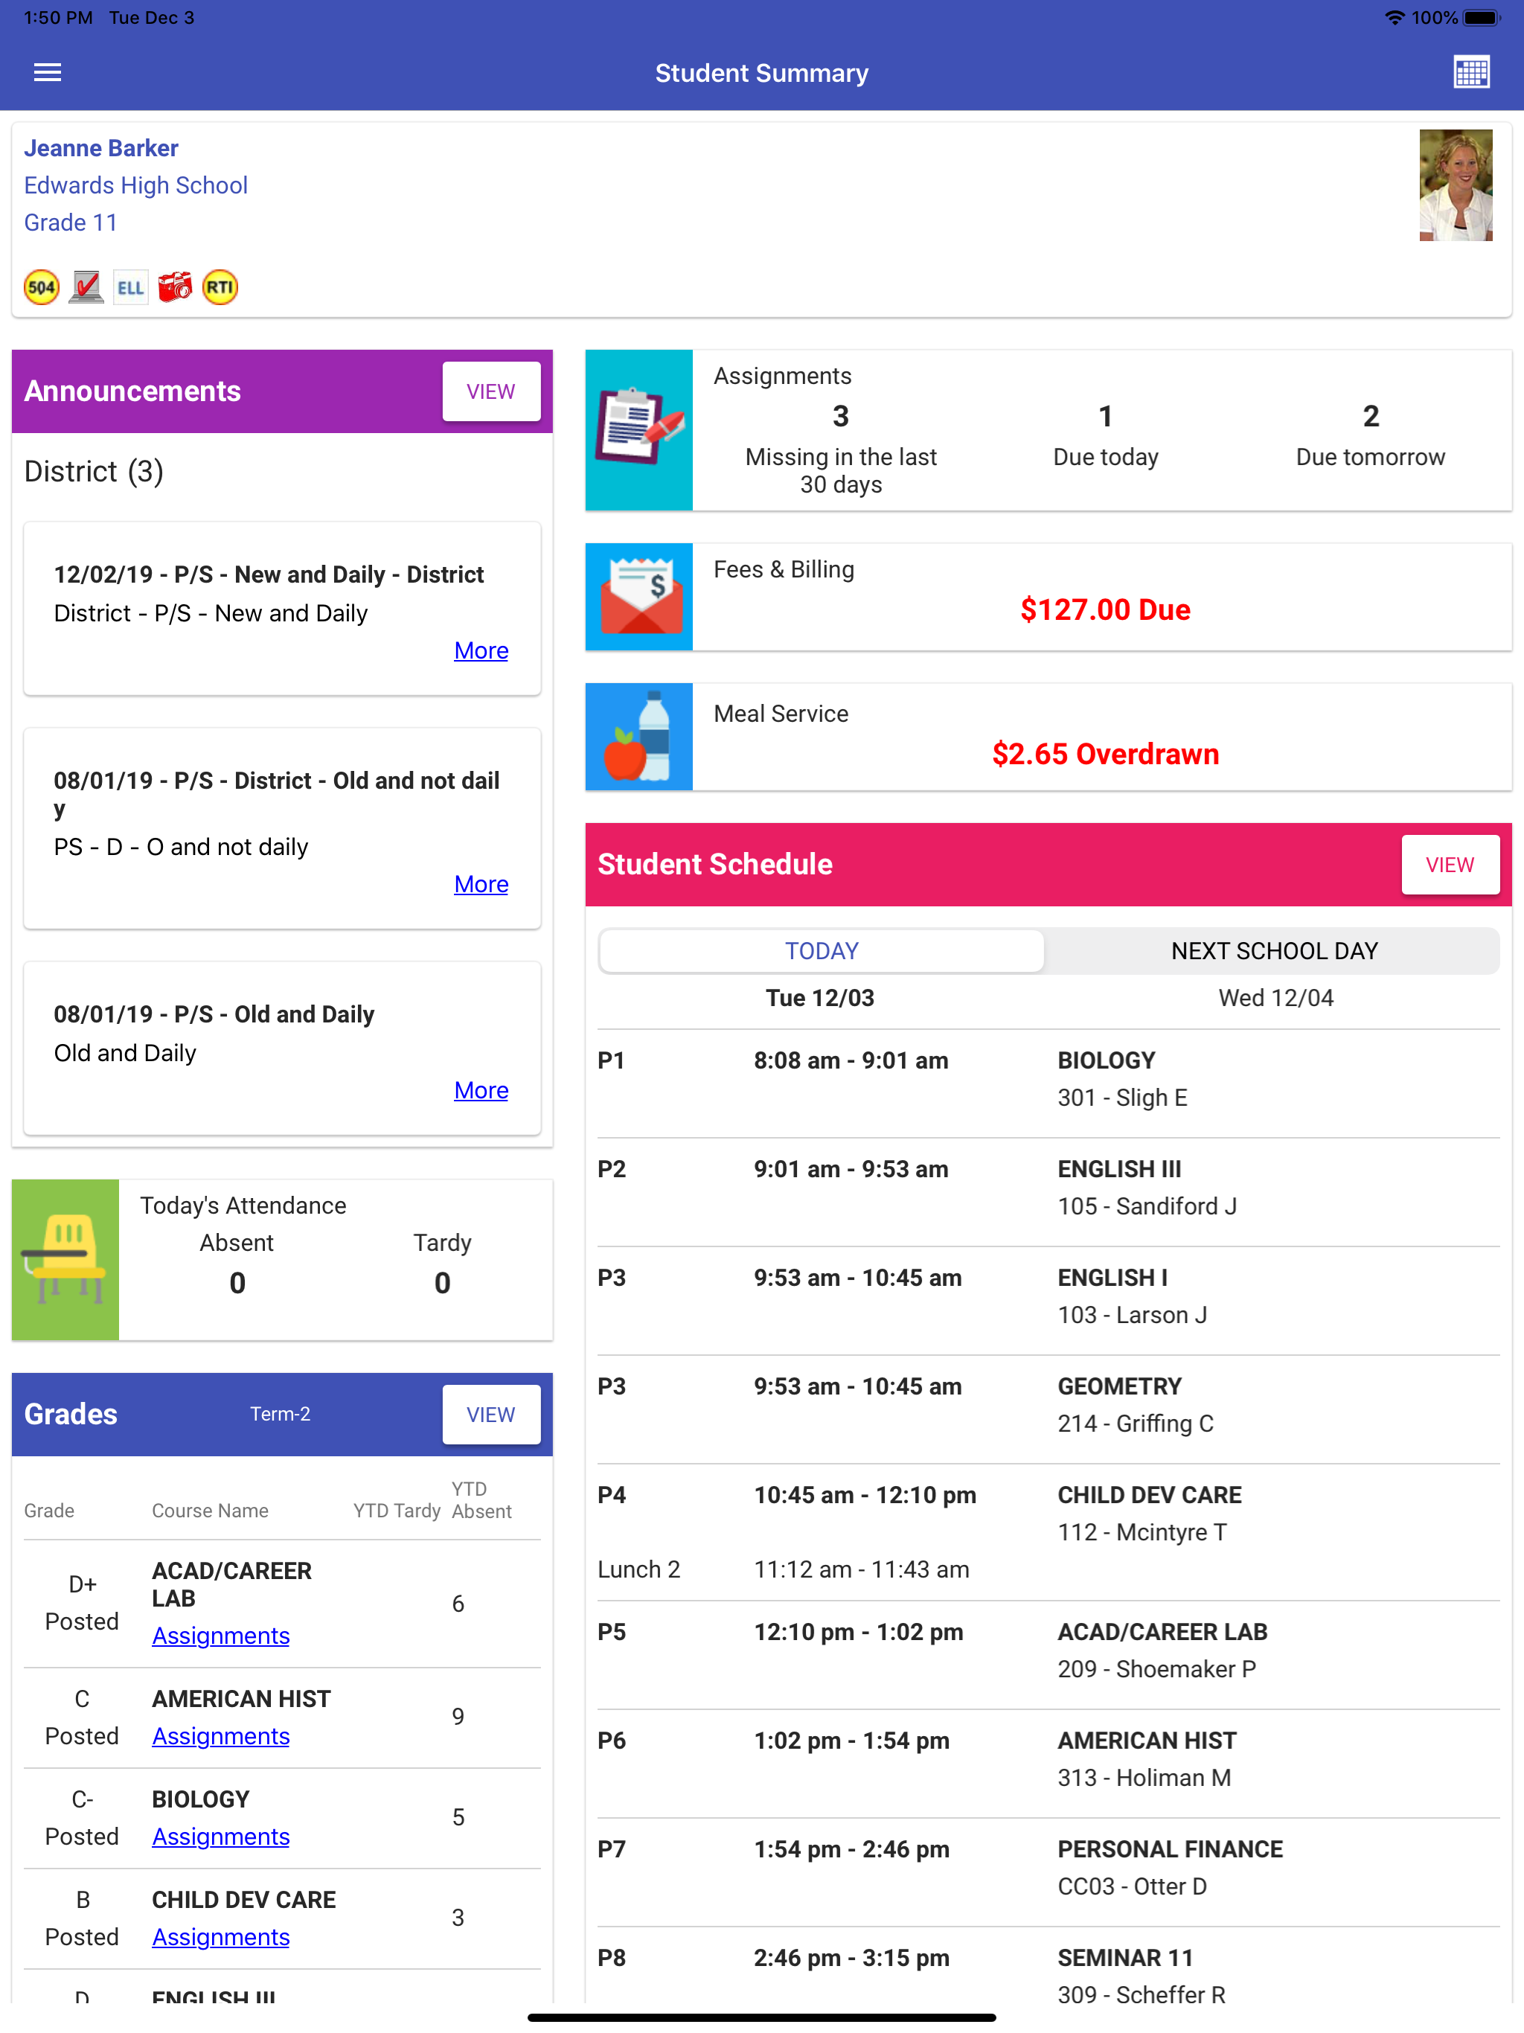The width and height of the screenshot is (1524, 2033).
Task: Switch schedule to TODAY tab
Action: pos(821,950)
